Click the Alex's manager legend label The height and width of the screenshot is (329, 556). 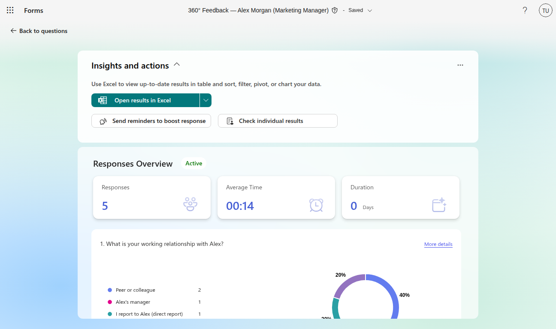coord(133,302)
